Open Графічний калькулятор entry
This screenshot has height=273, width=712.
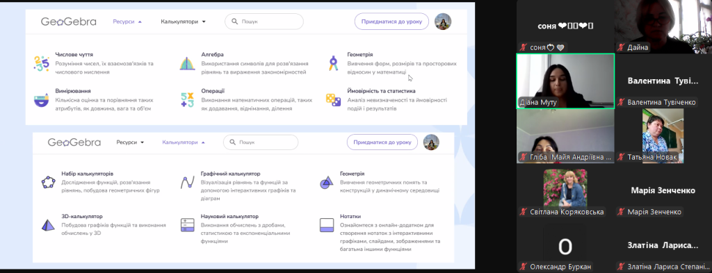(x=230, y=174)
